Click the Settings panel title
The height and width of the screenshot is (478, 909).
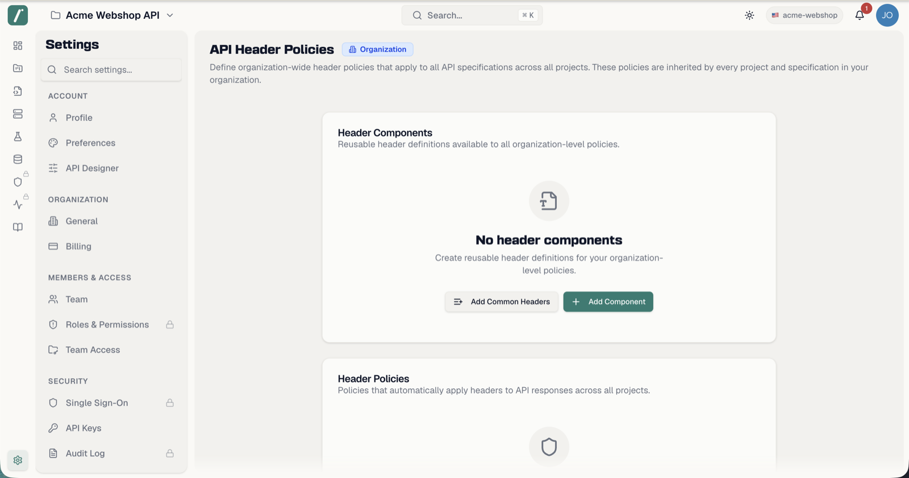point(72,44)
